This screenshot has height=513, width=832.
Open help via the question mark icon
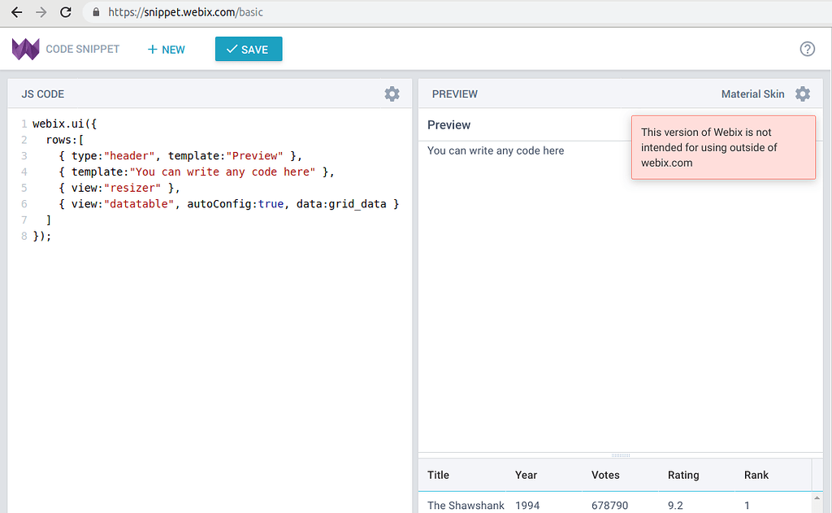[x=807, y=49]
